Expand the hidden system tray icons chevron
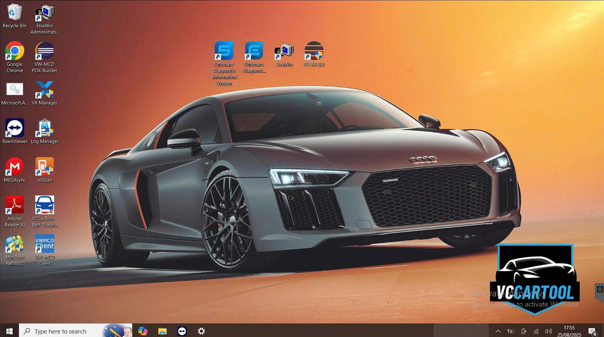Image resolution: width=604 pixels, height=337 pixels. (498, 331)
